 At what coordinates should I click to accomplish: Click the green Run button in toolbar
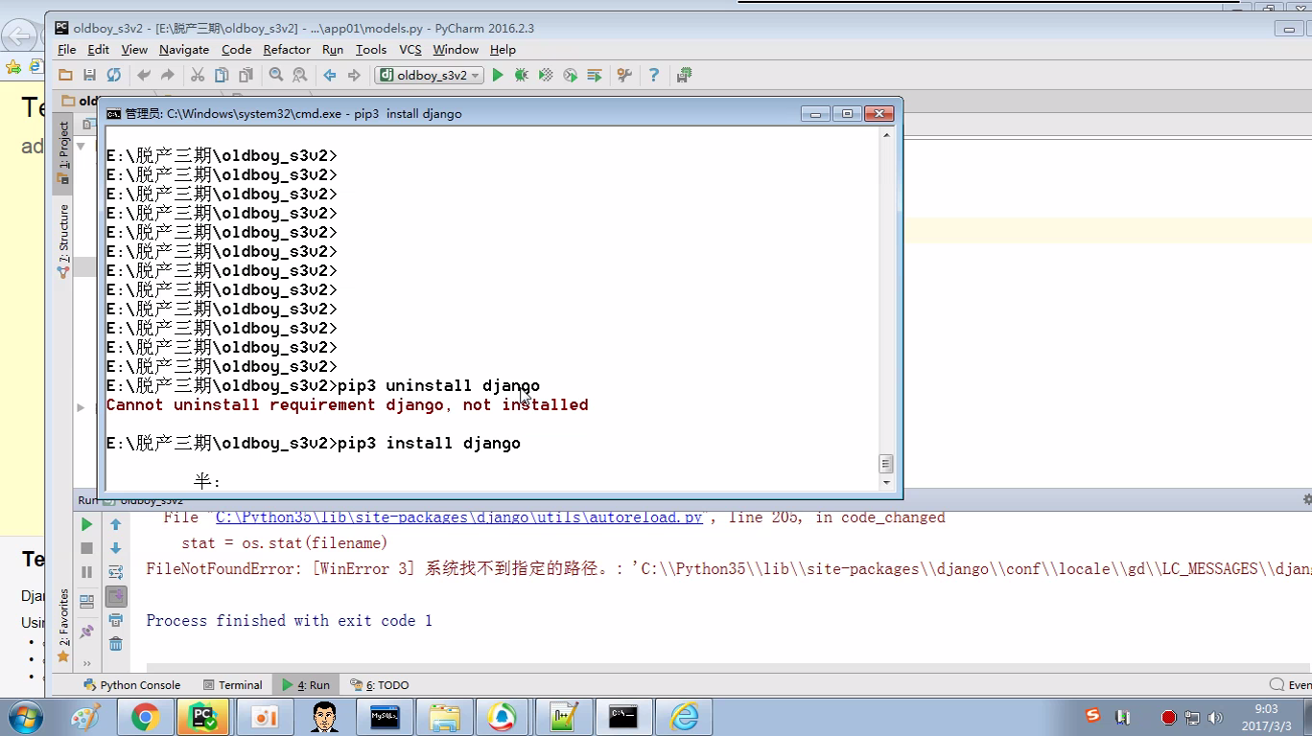click(498, 75)
